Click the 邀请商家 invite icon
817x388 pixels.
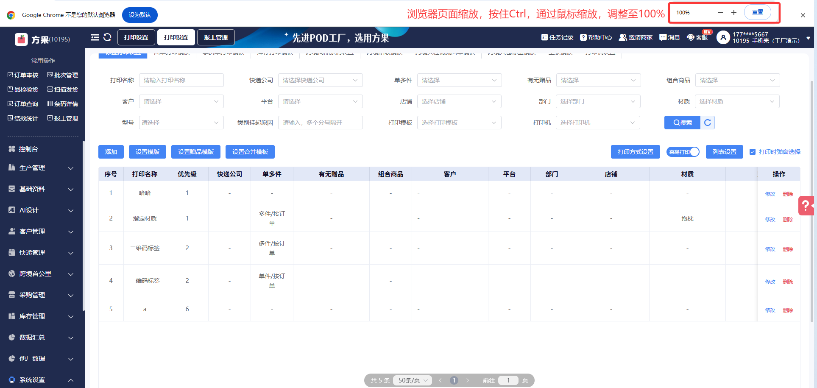[623, 37]
